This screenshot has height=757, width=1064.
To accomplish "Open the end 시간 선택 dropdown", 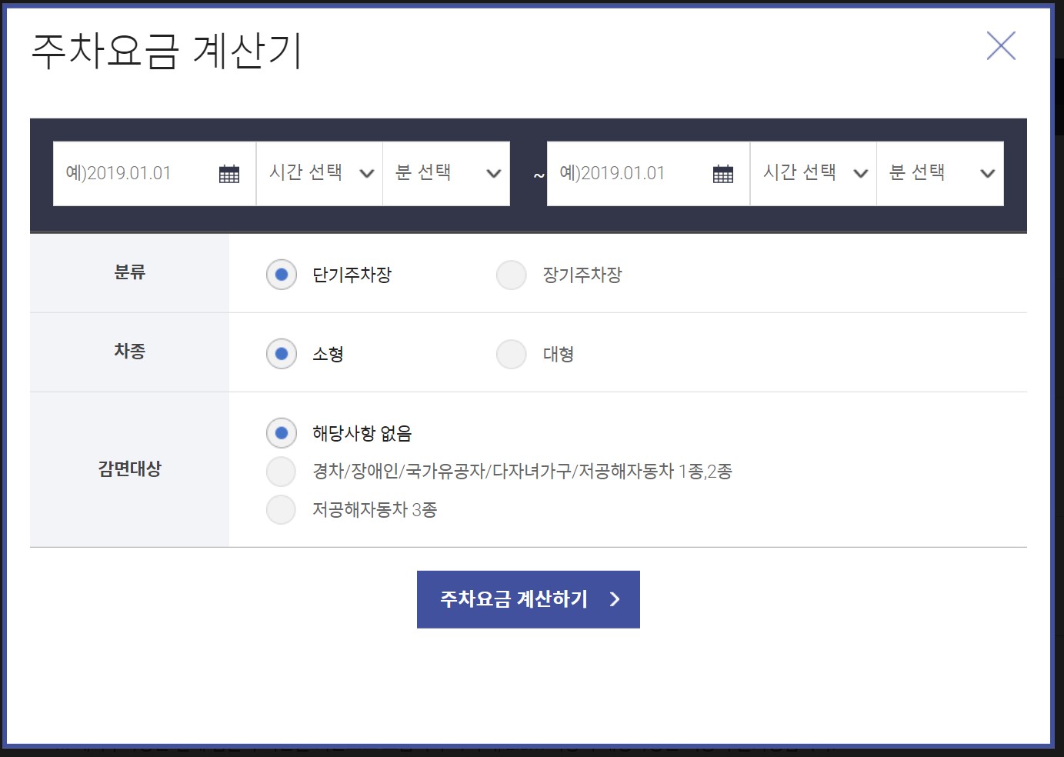I will (814, 174).
